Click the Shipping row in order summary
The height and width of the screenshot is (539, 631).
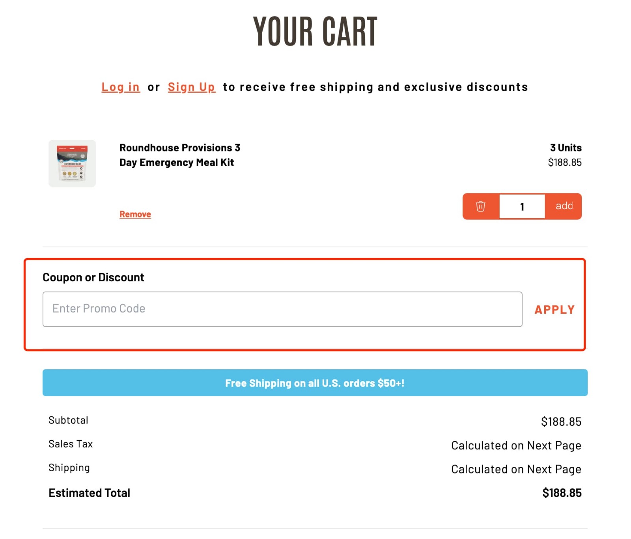69,468
